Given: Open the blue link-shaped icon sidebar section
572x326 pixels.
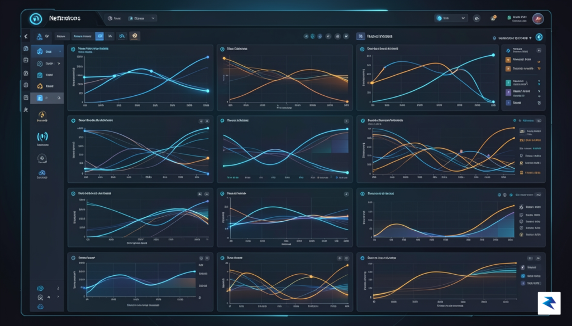Looking at the screenshot, I should [42, 174].
